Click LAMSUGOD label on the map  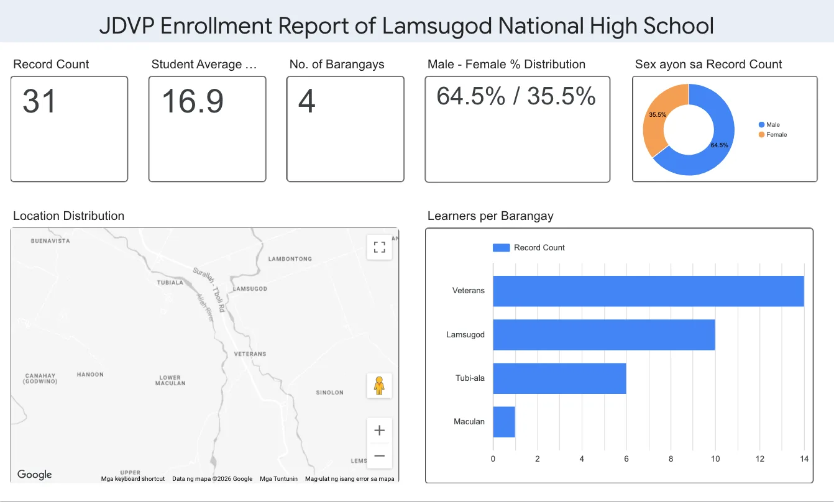point(250,289)
